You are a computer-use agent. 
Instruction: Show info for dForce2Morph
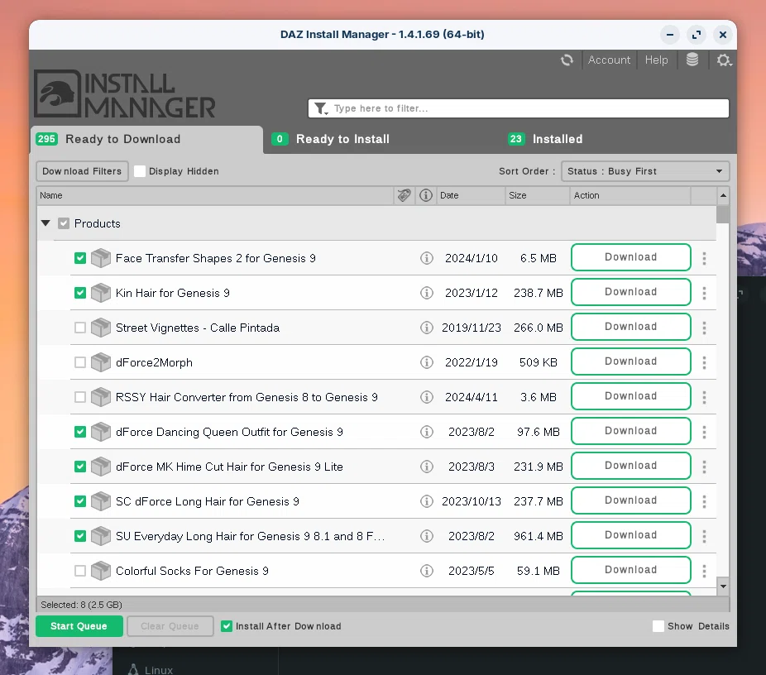427,362
